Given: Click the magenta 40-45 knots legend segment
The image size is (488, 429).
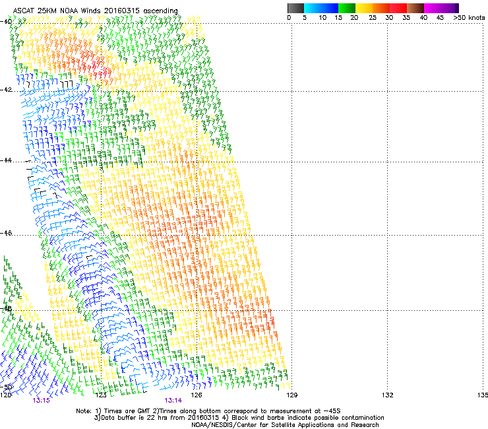Looking at the screenshot, I should 433,8.
